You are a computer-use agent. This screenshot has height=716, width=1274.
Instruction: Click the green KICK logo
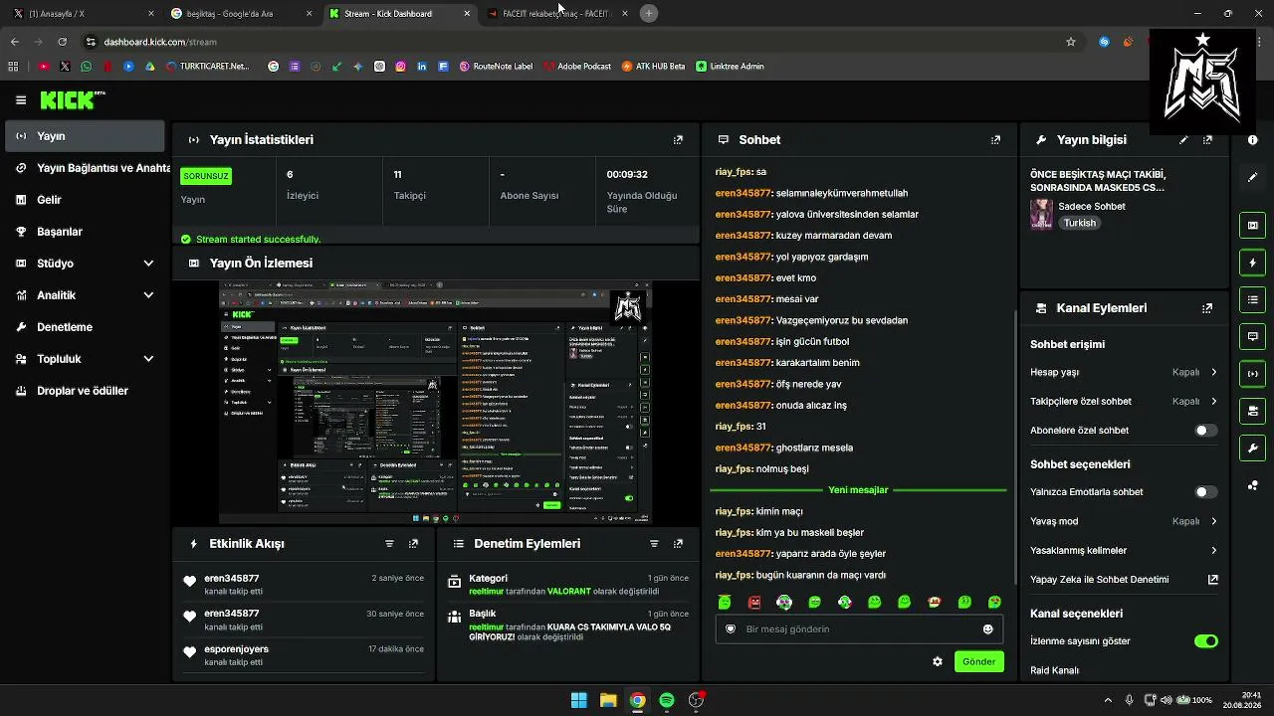click(72, 99)
